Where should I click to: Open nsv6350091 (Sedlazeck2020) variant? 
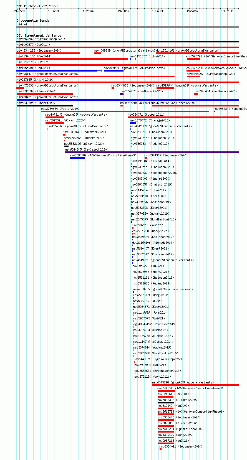pyautogui.click(x=181, y=447)
